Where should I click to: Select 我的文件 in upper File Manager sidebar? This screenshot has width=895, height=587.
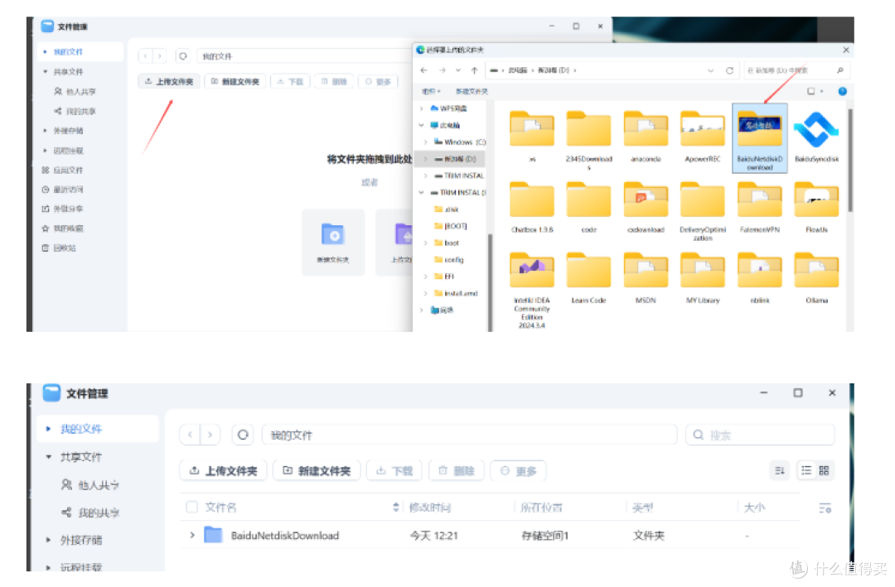[x=80, y=52]
